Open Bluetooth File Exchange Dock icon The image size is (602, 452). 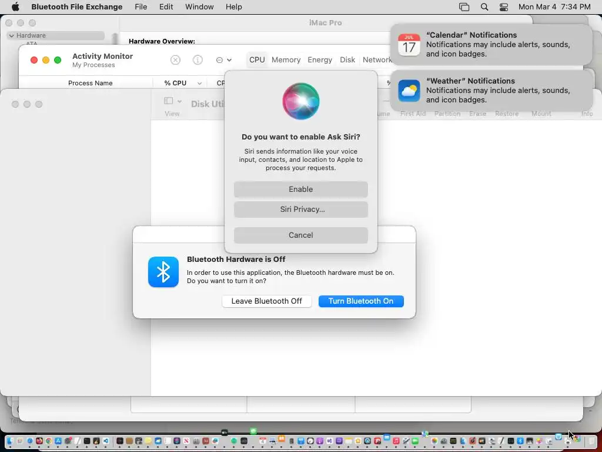pyautogui.click(x=520, y=440)
